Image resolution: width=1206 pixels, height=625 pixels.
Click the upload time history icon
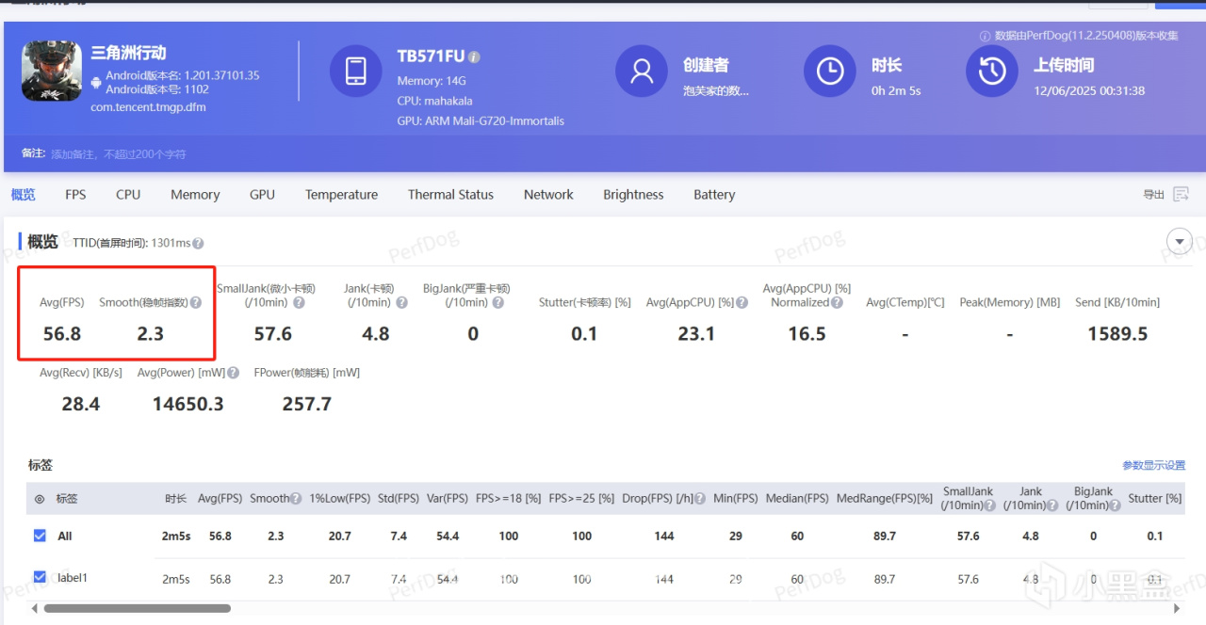tap(992, 71)
